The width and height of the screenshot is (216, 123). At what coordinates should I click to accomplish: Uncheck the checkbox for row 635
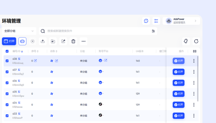pos(7,94)
